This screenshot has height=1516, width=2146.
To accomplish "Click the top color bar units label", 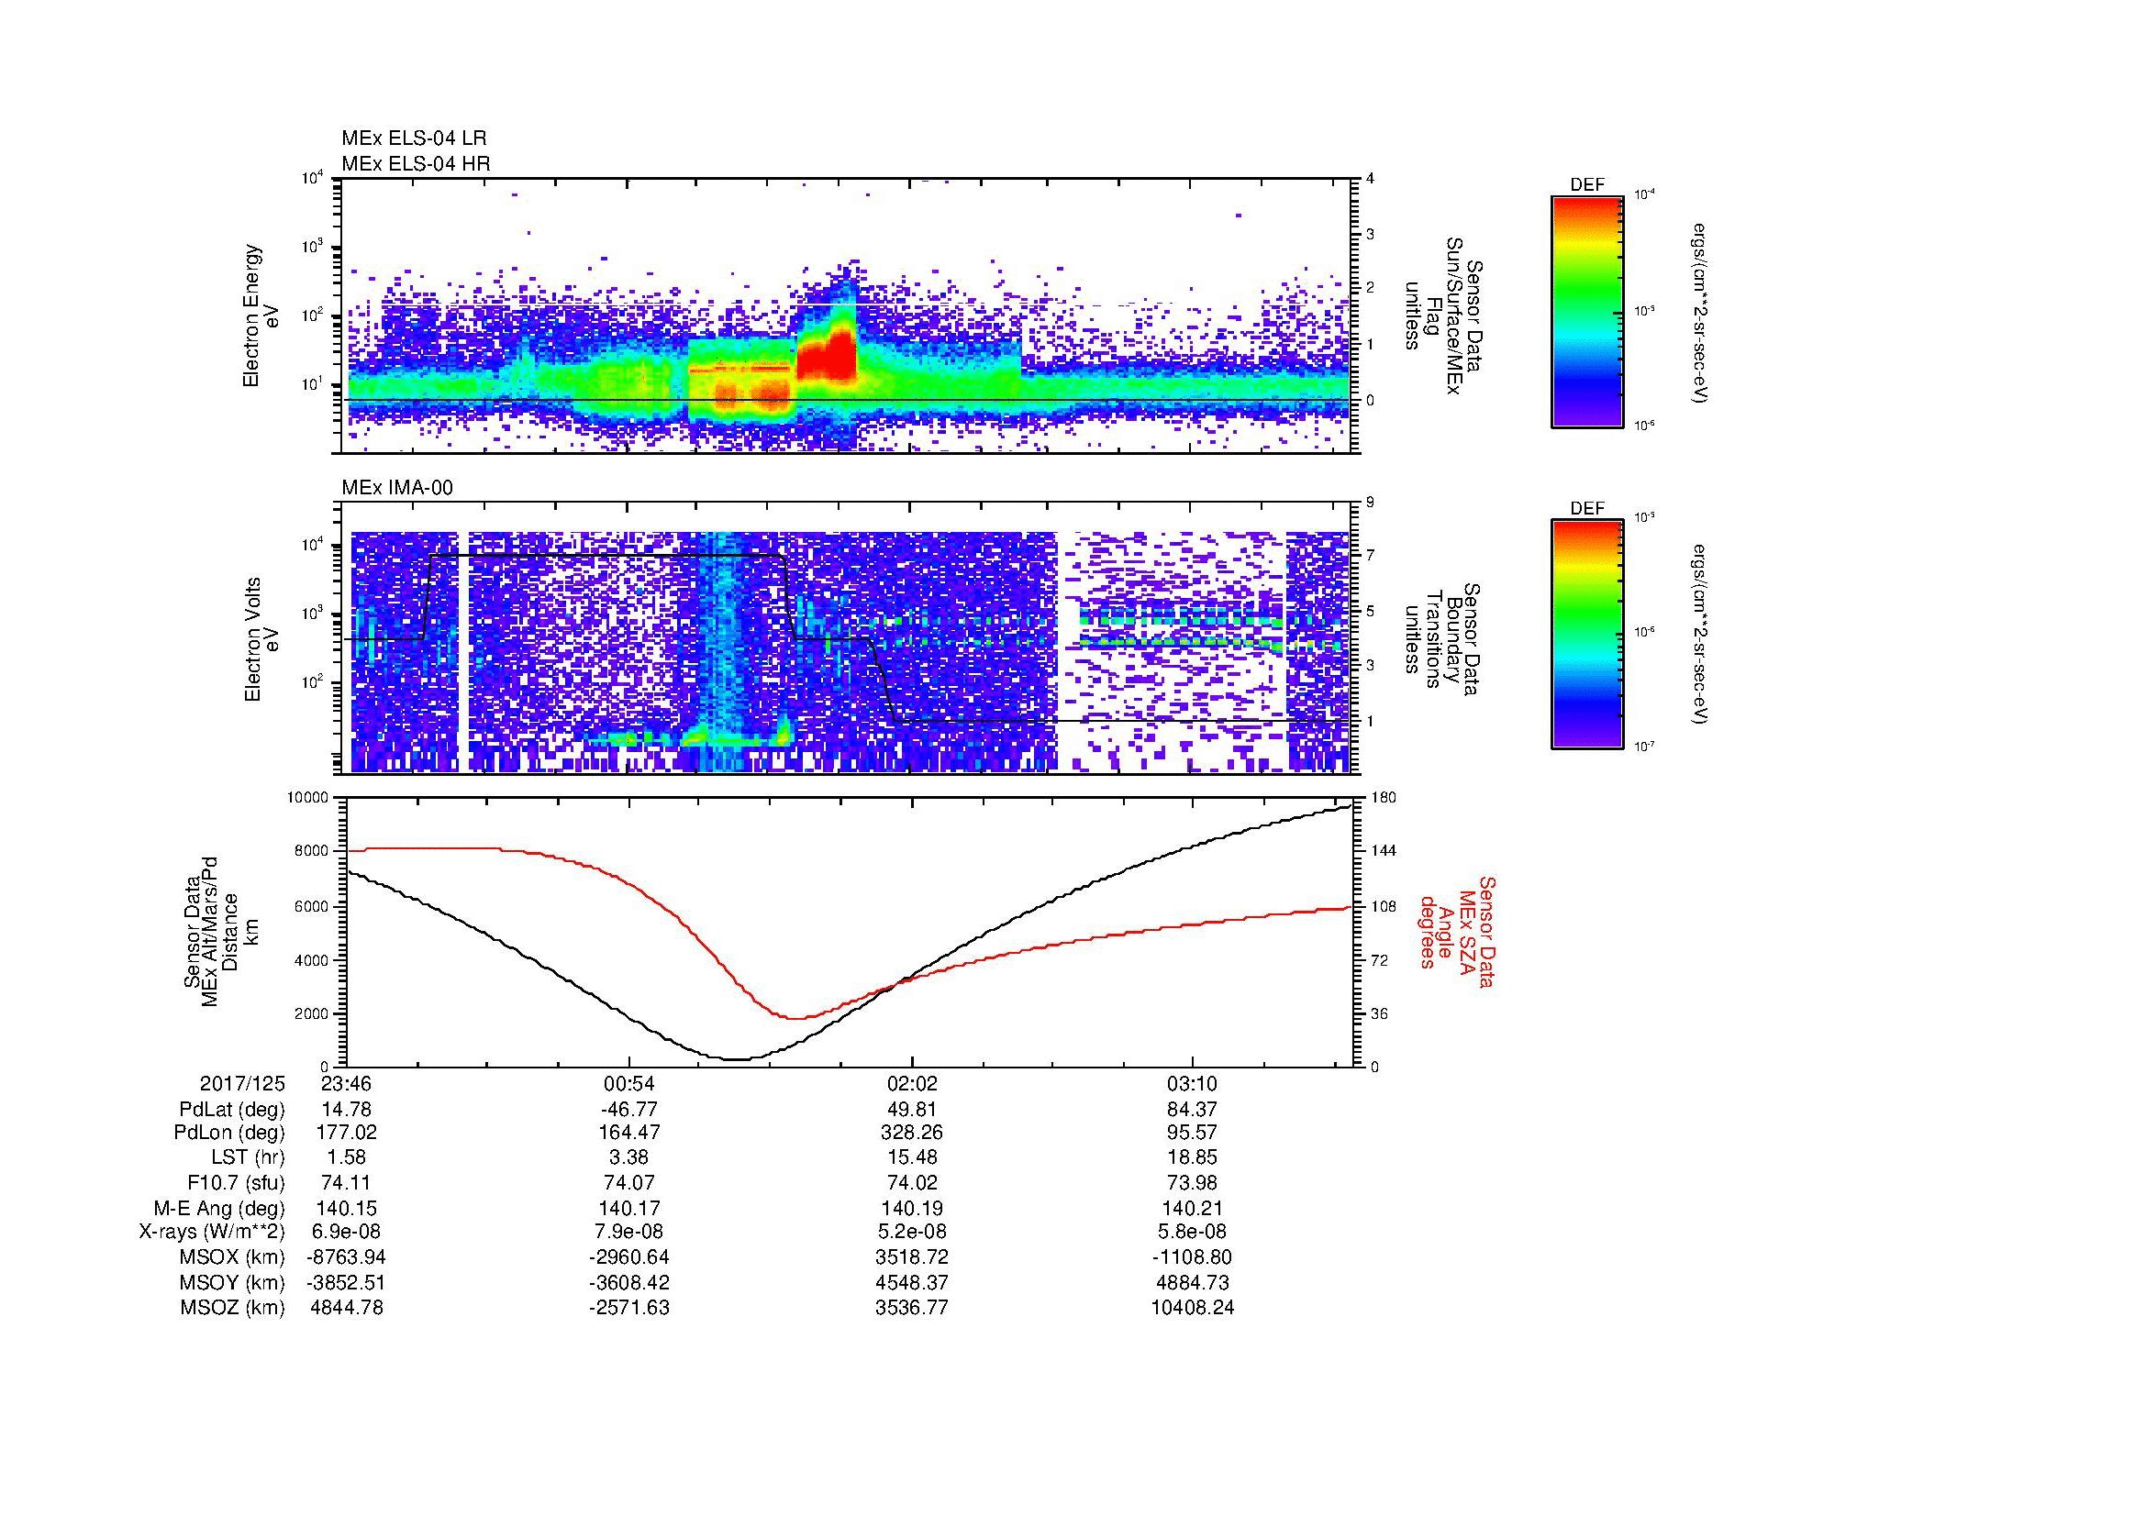I will pyautogui.click(x=1699, y=312).
